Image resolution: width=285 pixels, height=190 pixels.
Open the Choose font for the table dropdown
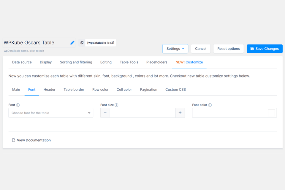click(51, 113)
